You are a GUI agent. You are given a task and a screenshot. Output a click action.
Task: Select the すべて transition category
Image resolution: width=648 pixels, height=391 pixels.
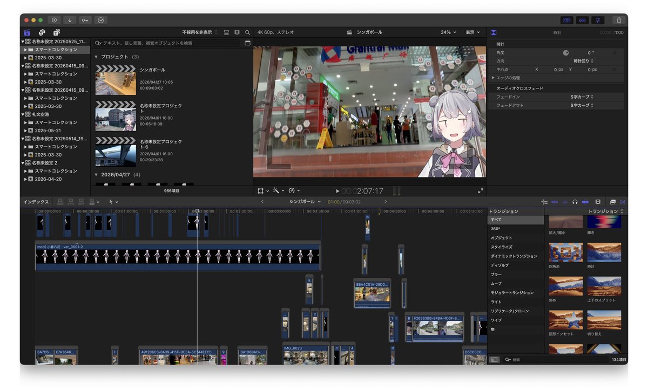click(x=516, y=220)
